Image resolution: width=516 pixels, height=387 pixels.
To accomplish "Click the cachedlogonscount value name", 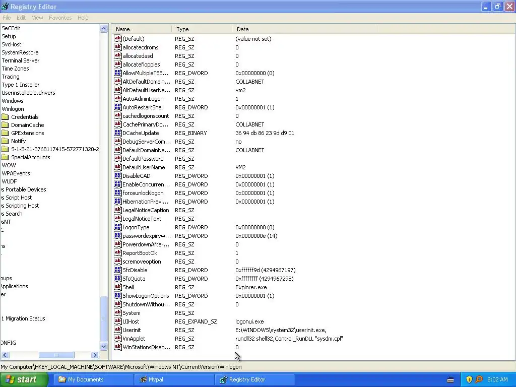I will click(x=146, y=116).
